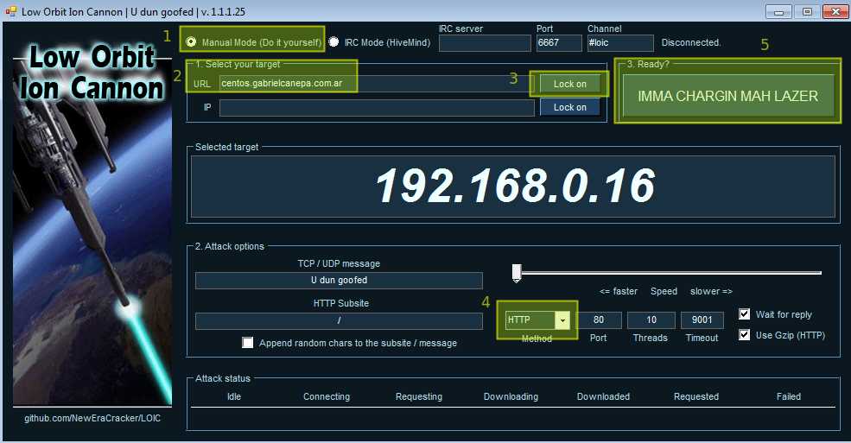Enable Append random chars to subsite checkbox
The height and width of the screenshot is (443, 851).
[x=247, y=342]
